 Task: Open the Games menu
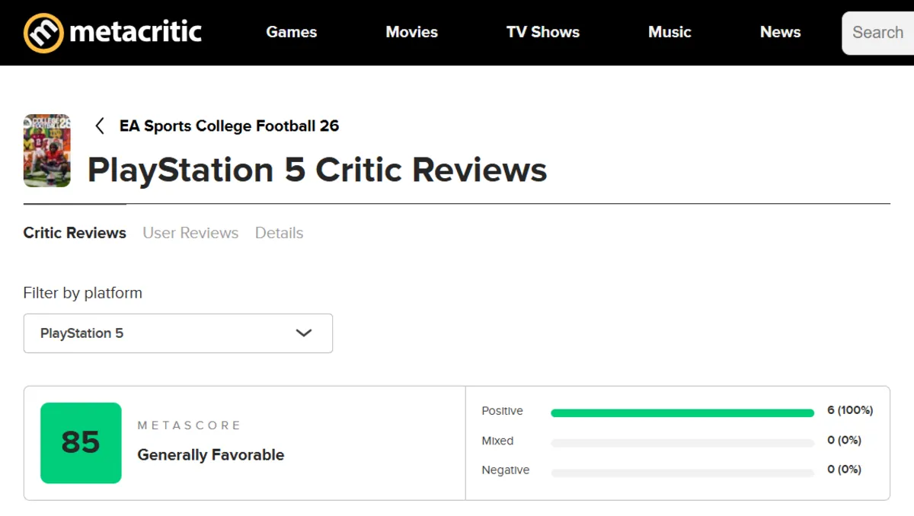pos(291,32)
